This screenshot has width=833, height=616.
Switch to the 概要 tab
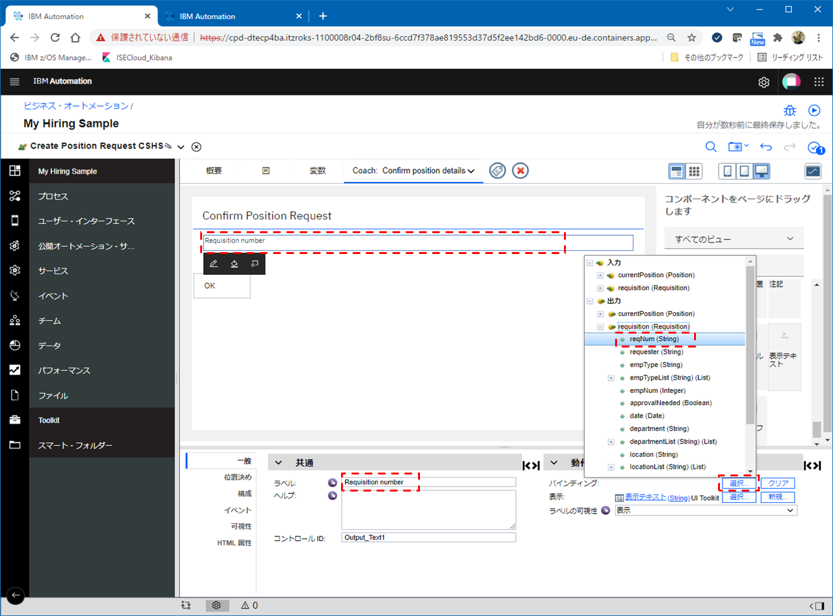click(214, 171)
